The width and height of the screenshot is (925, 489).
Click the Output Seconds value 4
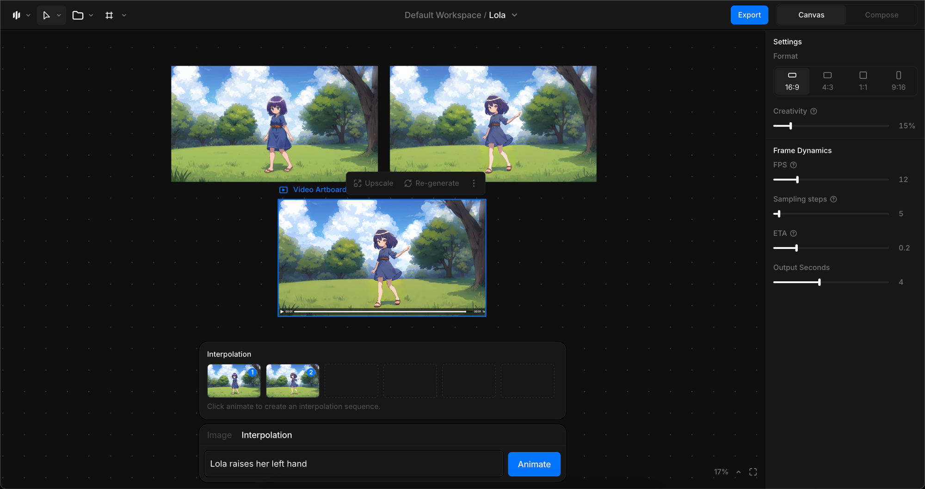tap(901, 282)
